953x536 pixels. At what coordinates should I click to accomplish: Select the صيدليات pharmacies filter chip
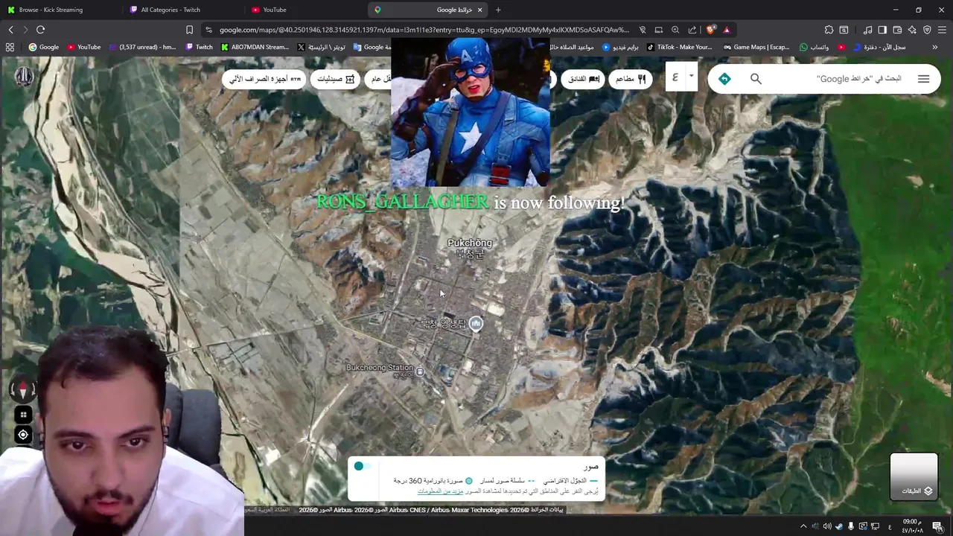click(x=335, y=79)
